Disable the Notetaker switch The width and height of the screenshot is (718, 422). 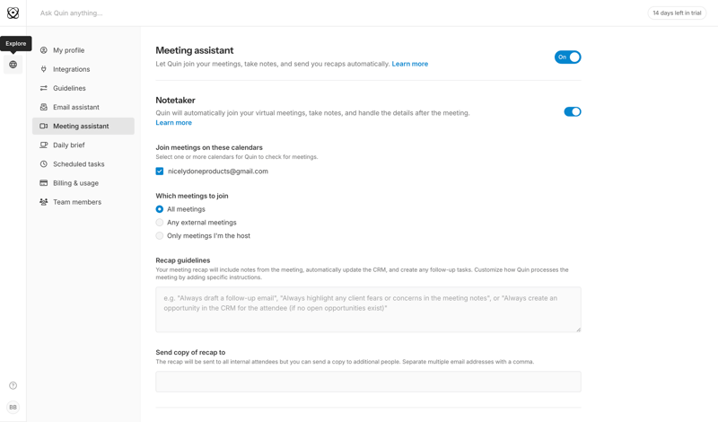pos(572,112)
